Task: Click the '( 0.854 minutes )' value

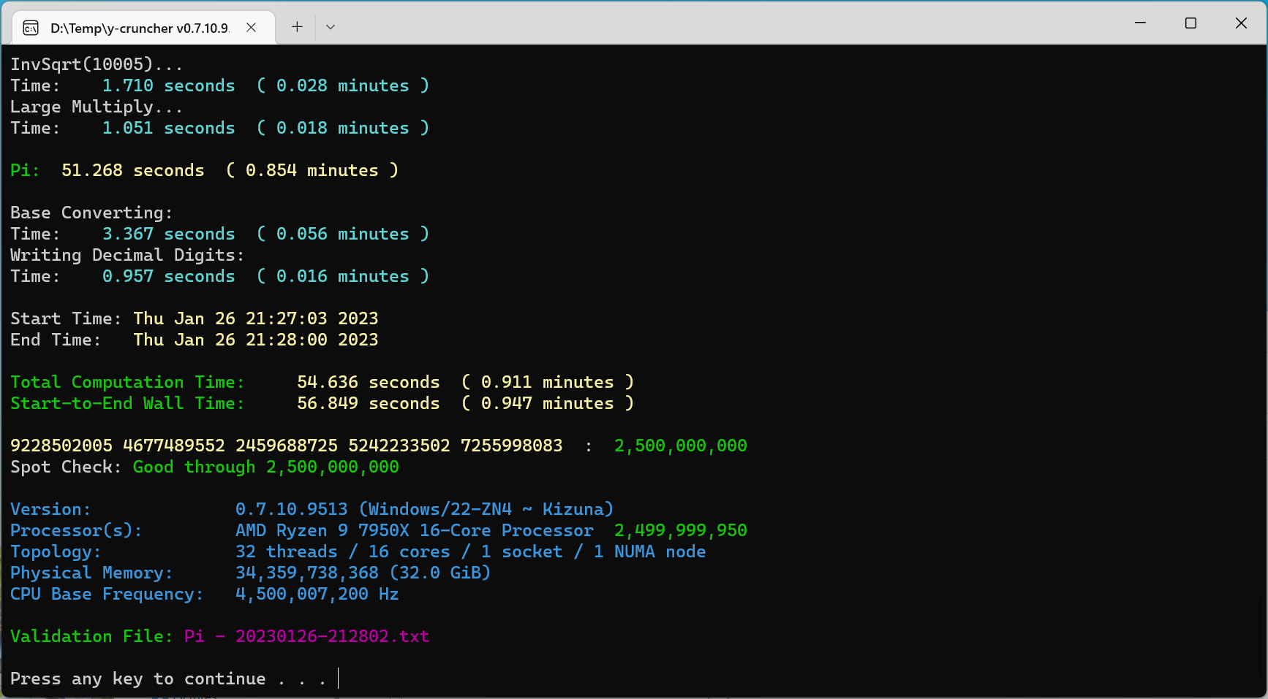Action: click(x=312, y=170)
